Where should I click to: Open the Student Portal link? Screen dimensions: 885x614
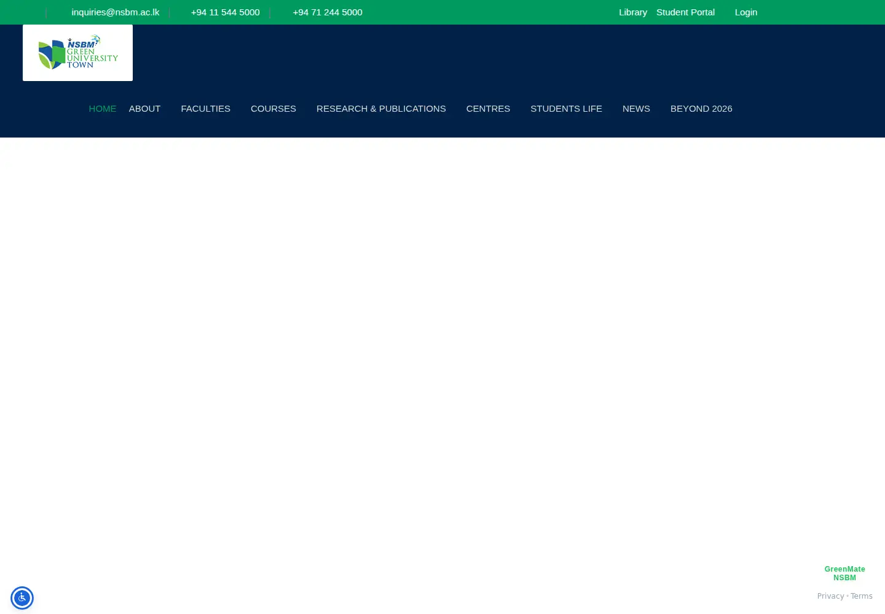coord(685,12)
